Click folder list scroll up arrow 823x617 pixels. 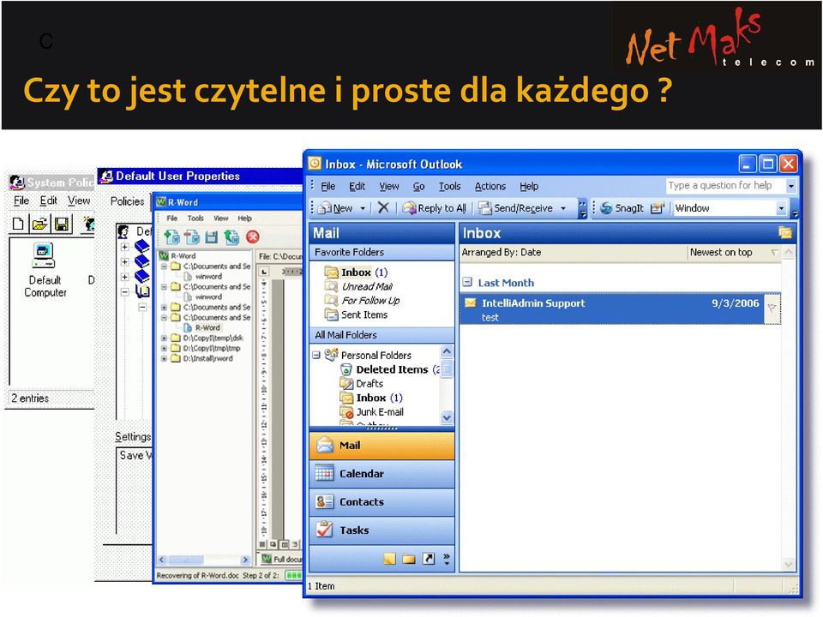click(447, 351)
